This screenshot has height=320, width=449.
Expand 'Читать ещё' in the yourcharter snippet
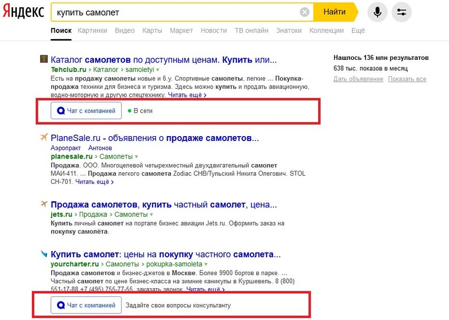pos(205,289)
